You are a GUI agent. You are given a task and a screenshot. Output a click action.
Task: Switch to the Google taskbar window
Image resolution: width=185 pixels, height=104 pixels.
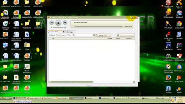point(33,98)
